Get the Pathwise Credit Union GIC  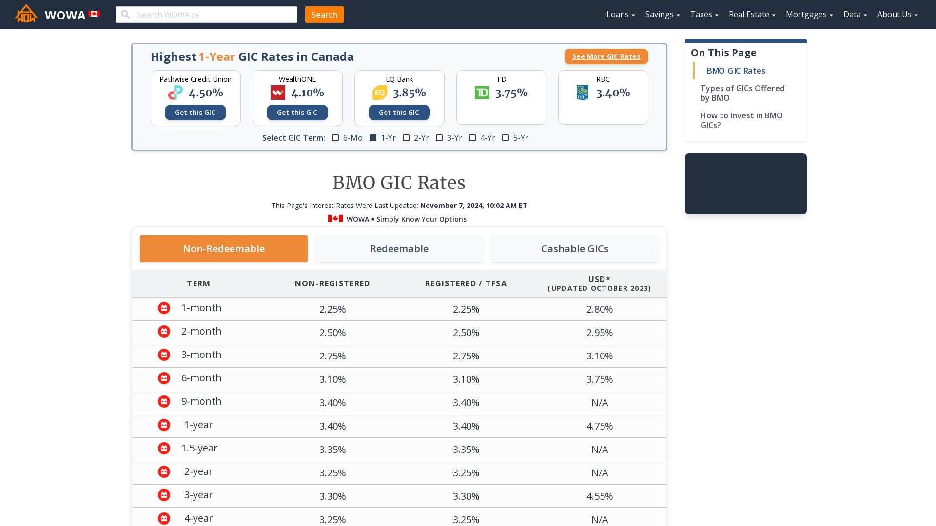[x=195, y=113]
